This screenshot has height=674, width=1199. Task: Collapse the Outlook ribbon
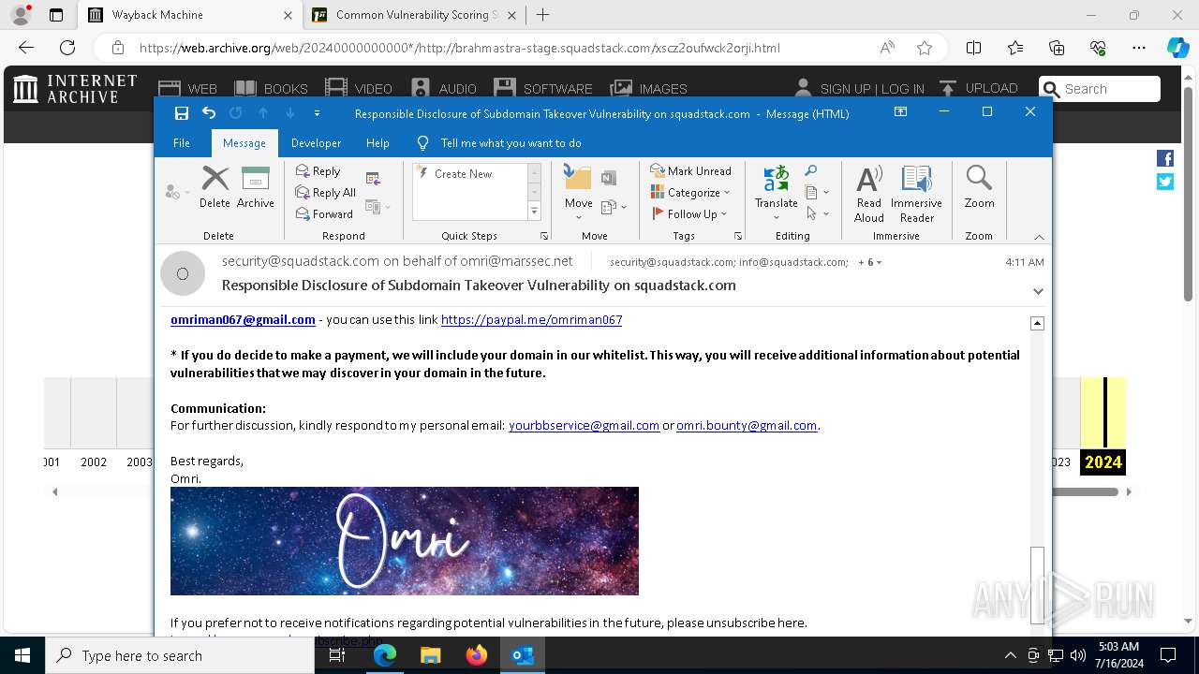click(1039, 237)
